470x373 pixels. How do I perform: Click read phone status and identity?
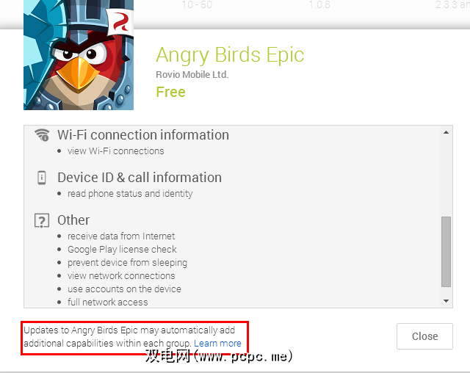(130, 194)
